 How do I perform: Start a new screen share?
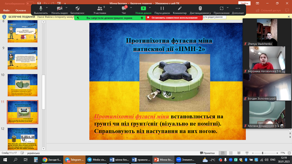coord(143,10)
